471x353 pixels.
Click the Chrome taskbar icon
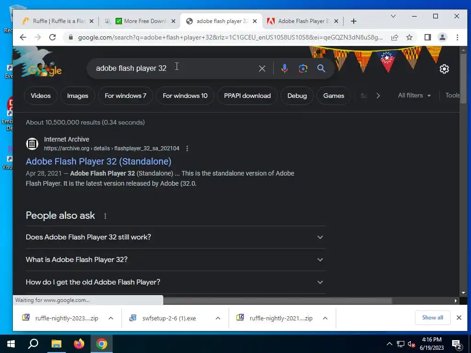[102, 344]
